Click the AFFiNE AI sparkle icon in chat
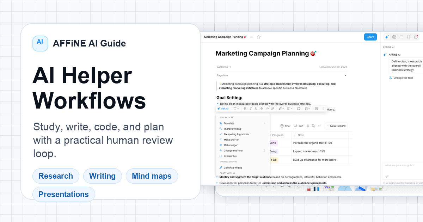Viewport: 423px width, 222px height. tap(385, 55)
